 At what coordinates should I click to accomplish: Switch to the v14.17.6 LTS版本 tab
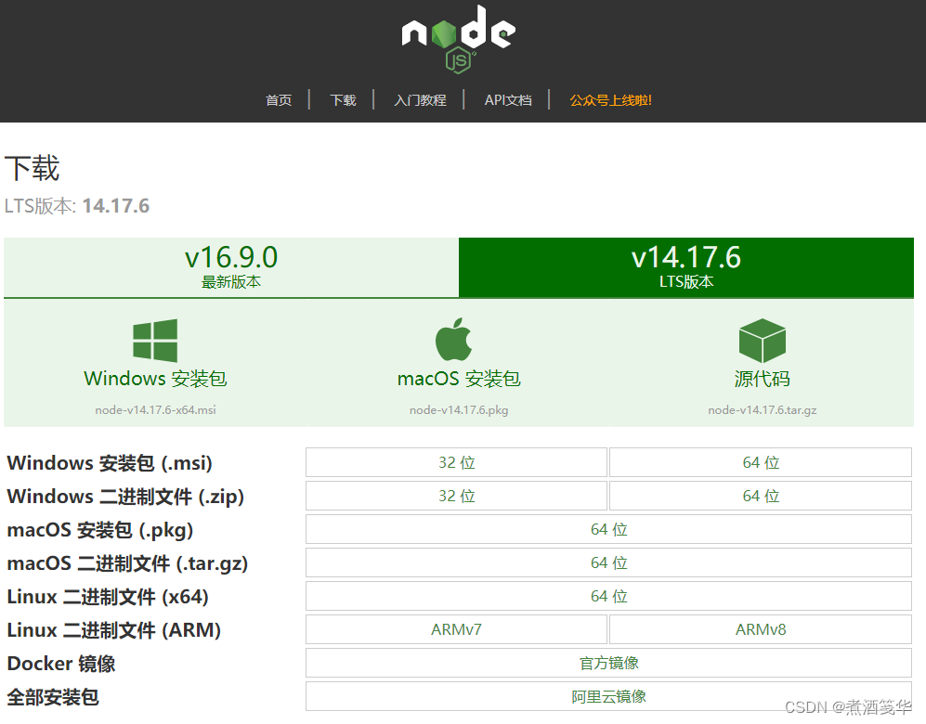(x=686, y=267)
